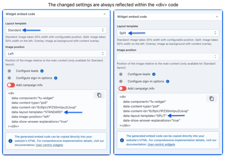Viewport: 225px width, 157px height.
Task: Click the info icon in left documentation notice
Action: click(10, 141)
